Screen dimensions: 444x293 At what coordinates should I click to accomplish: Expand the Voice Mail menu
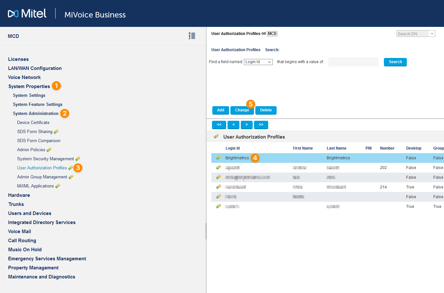point(19,231)
